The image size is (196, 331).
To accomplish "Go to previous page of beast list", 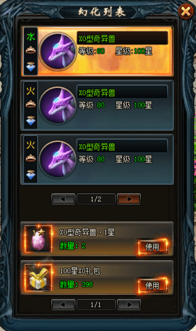I will 63,199.
